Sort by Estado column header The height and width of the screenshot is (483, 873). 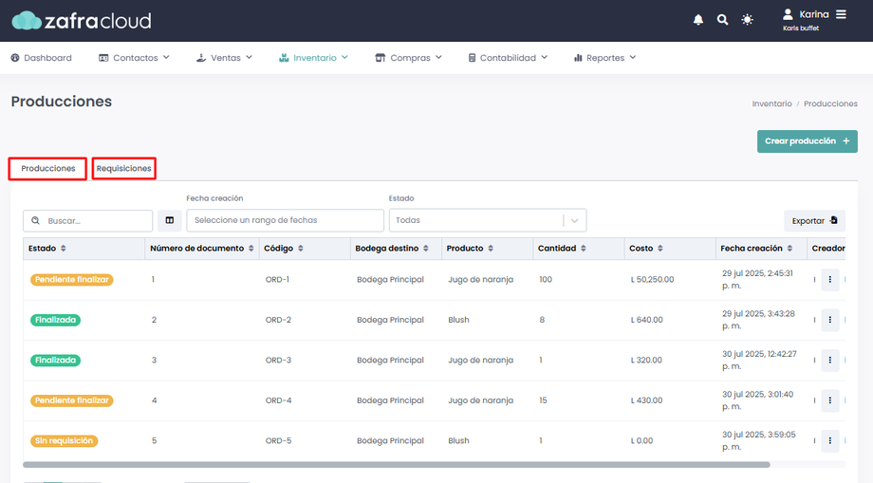click(47, 249)
